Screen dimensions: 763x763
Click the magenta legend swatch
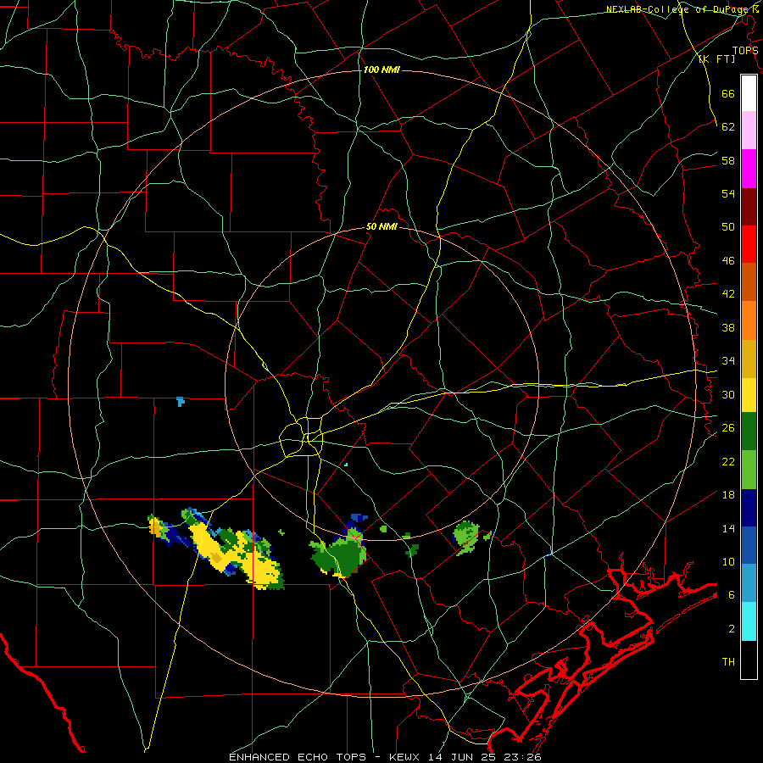(x=749, y=169)
